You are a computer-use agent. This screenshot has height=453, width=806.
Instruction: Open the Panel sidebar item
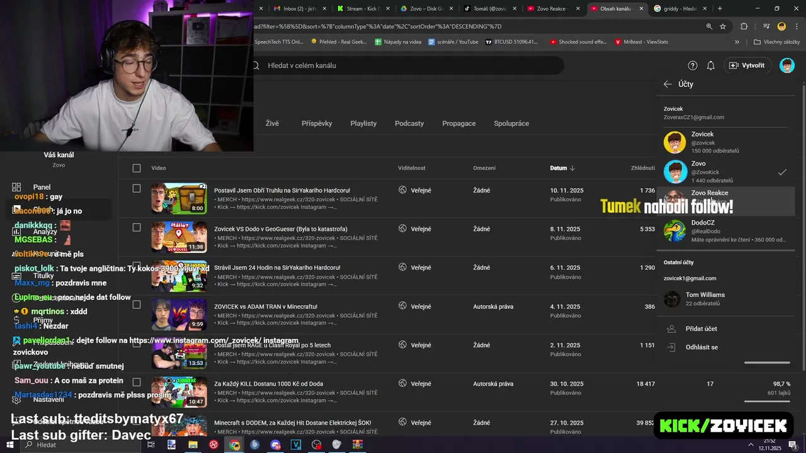coord(42,187)
